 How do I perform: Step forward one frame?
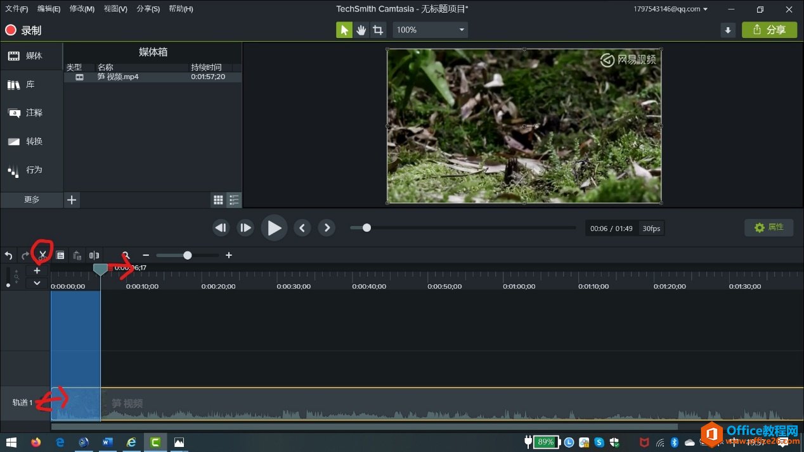(245, 228)
